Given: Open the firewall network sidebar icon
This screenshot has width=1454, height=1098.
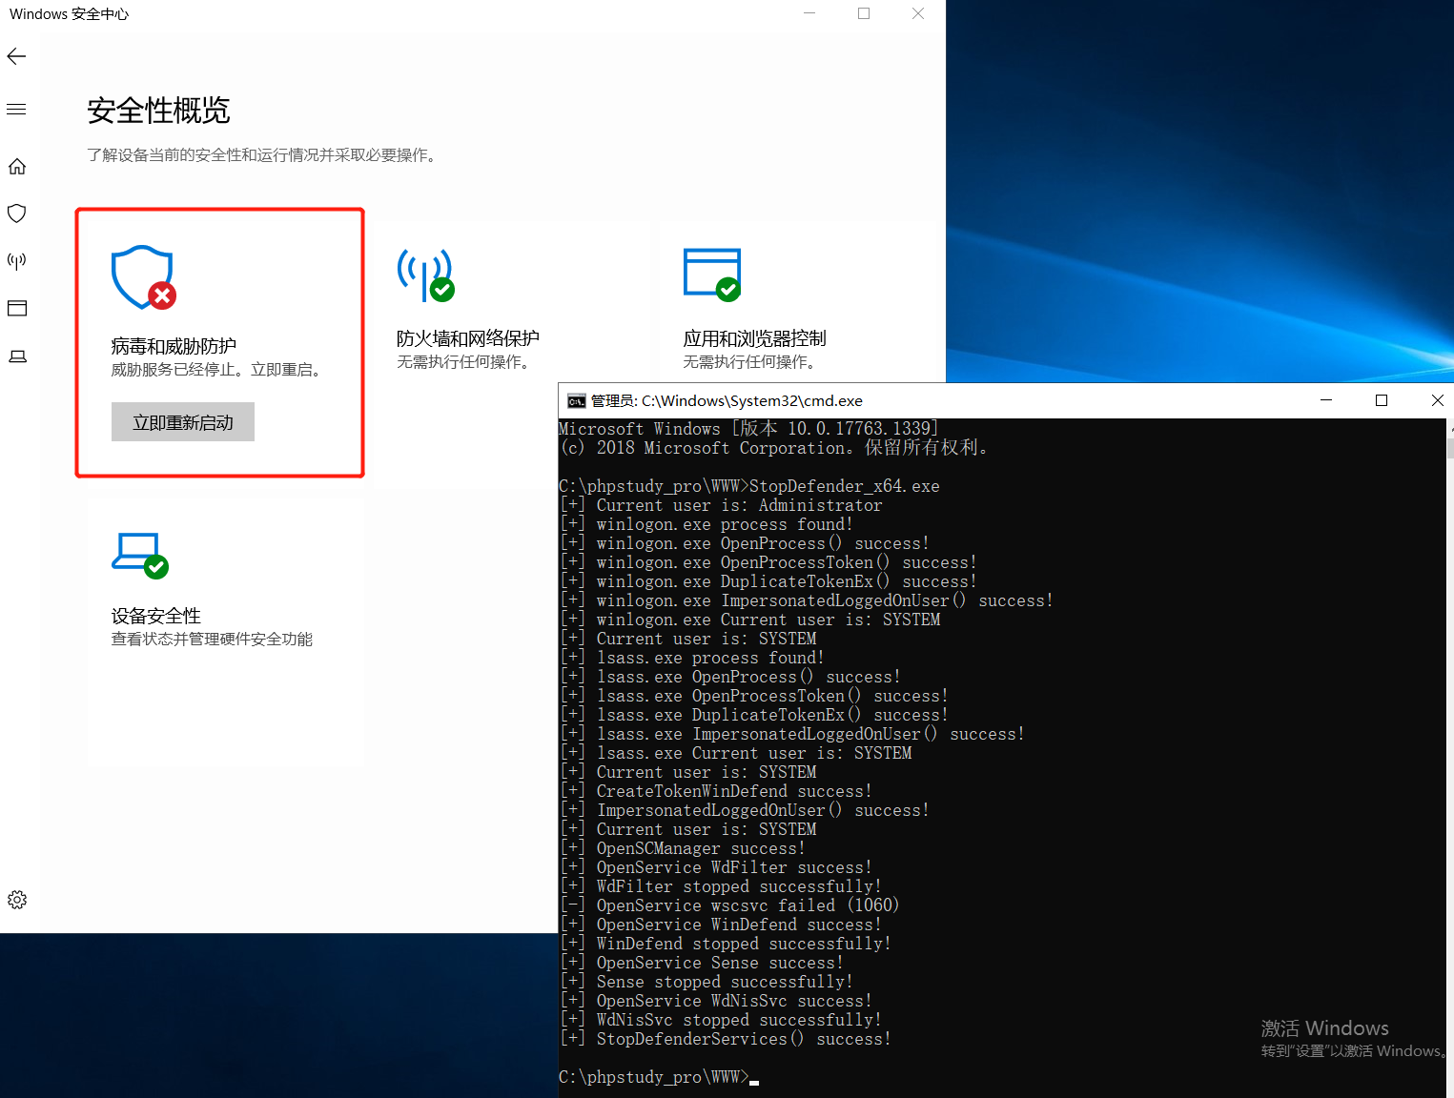Looking at the screenshot, I should 16,260.
